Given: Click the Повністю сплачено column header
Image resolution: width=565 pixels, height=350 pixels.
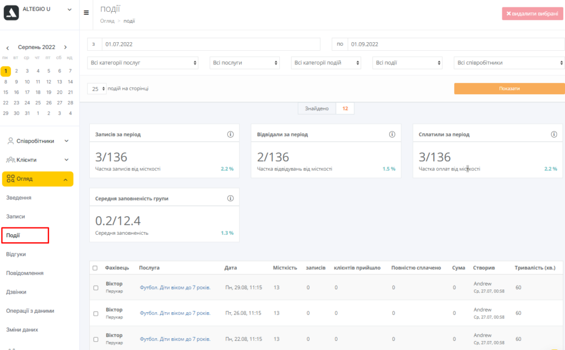Looking at the screenshot, I should click(416, 268).
